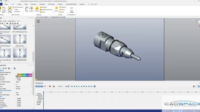Pick the background color gradient swatch

point(25,74)
